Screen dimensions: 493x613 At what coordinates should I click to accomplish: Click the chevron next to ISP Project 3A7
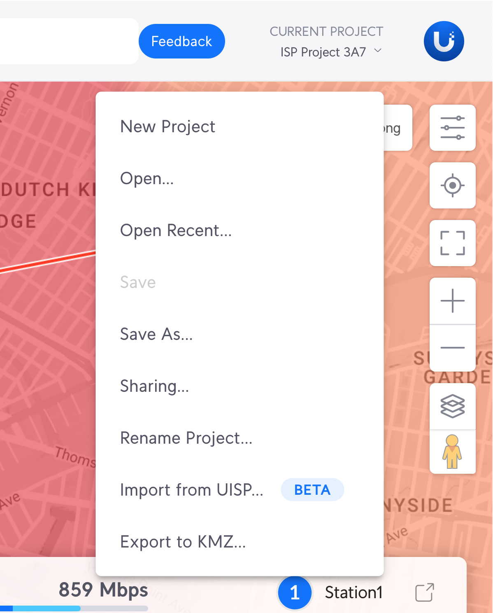click(378, 51)
